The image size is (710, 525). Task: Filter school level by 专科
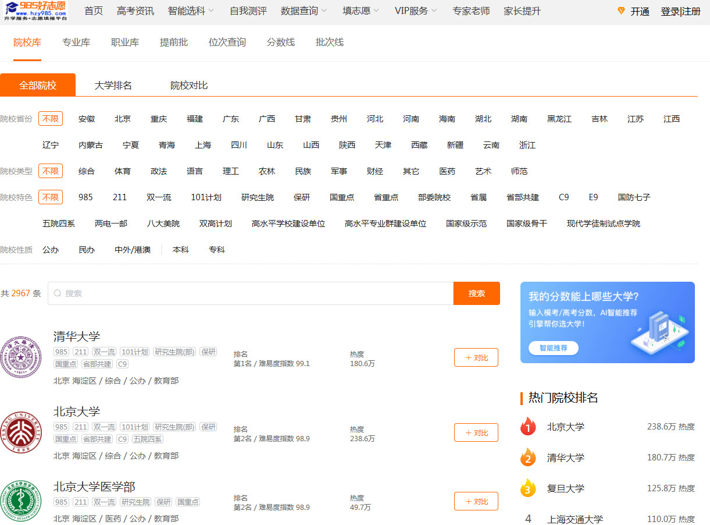(x=217, y=250)
